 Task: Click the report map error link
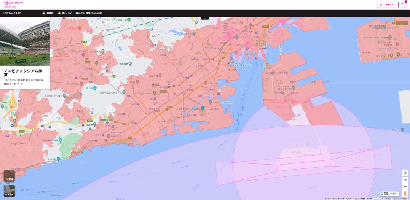pyautogui.click(x=401, y=199)
